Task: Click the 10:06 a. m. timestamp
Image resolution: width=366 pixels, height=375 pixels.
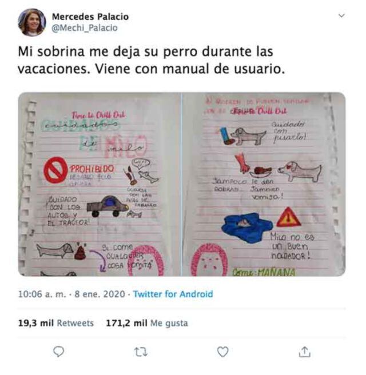Action: (42, 294)
